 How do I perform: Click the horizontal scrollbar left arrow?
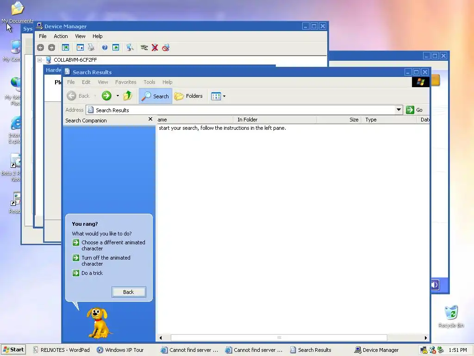[x=161, y=337]
